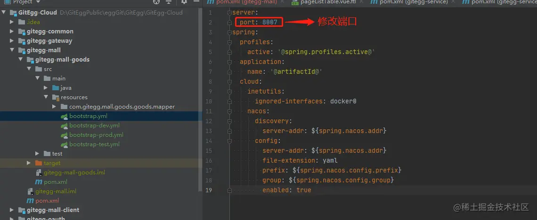Open Project panel settings gear

pos(184,2)
